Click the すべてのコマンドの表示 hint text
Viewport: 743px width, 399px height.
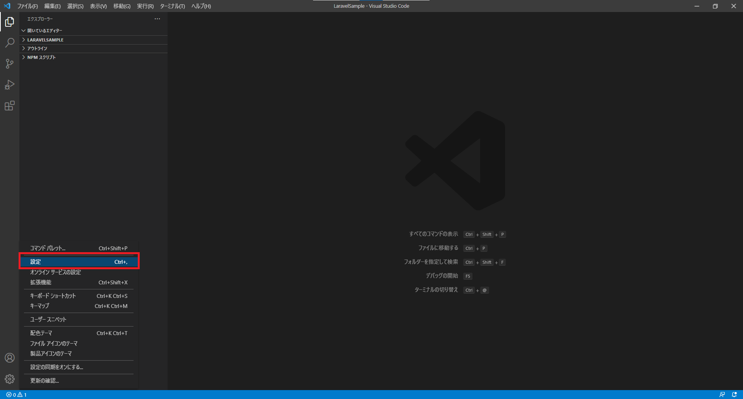433,234
